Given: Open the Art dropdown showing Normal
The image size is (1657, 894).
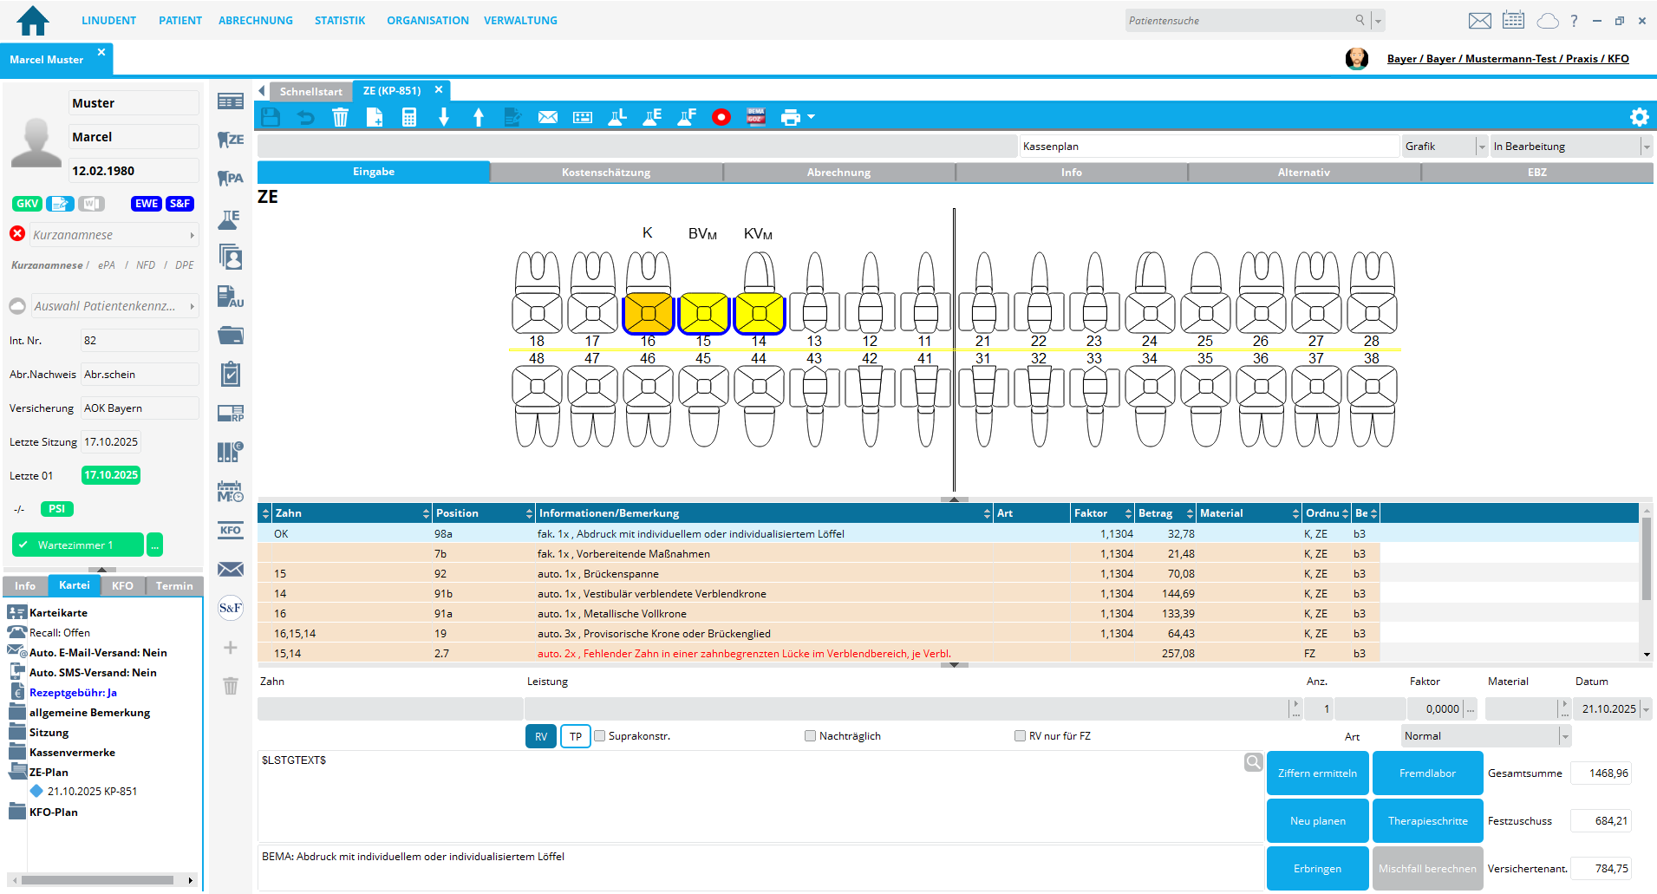Looking at the screenshot, I should tap(1564, 736).
